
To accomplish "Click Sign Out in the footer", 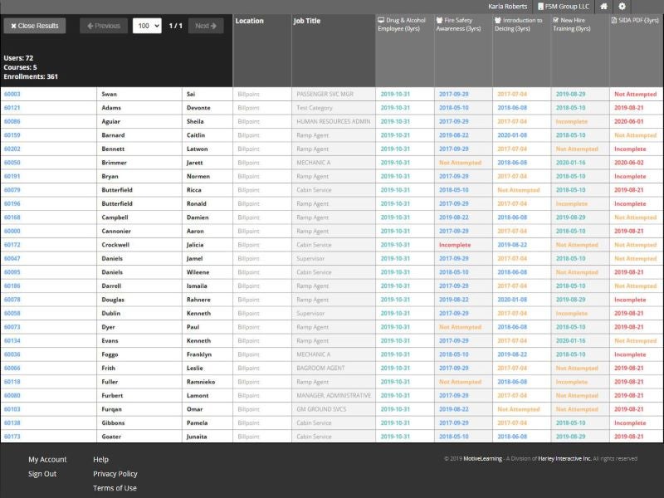I will point(42,474).
